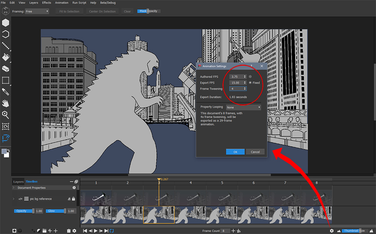Screen dimensions: 376x234
Task: Click the Center On Selection button
Action: (102, 11)
